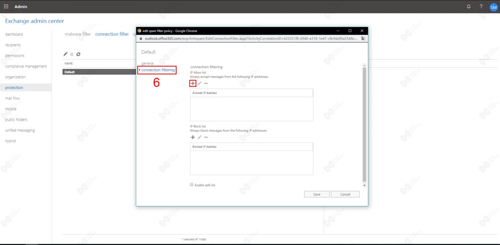Open the malware filter tab

[78, 34]
